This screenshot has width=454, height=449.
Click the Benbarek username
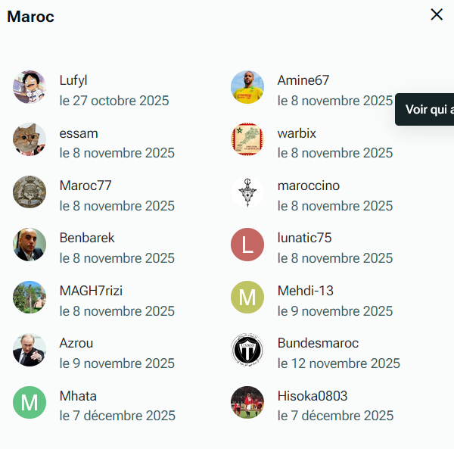pyautogui.click(x=87, y=238)
